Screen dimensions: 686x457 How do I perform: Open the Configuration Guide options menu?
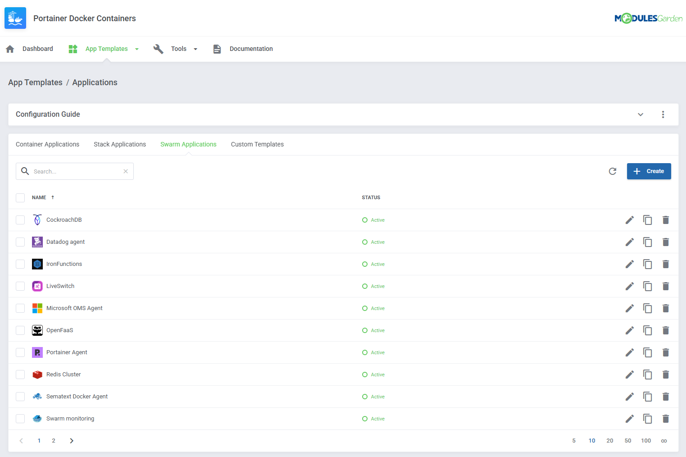coord(663,114)
